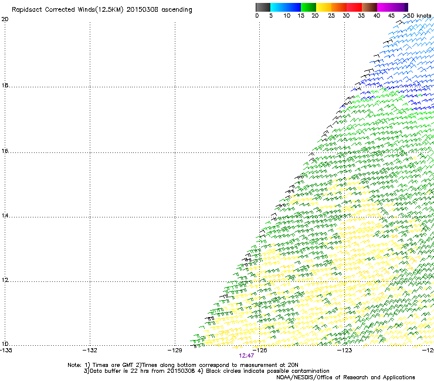Click the brown 35-40 knots legend segment
The width and height of the screenshot is (434, 381).
point(369,7)
